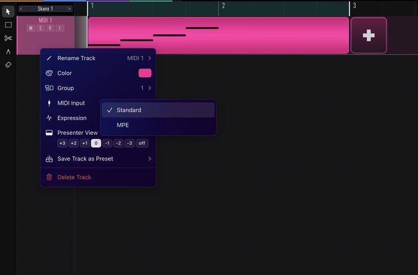Select the pink MIDI clip
The width and height of the screenshot is (418, 275).
tap(218, 35)
